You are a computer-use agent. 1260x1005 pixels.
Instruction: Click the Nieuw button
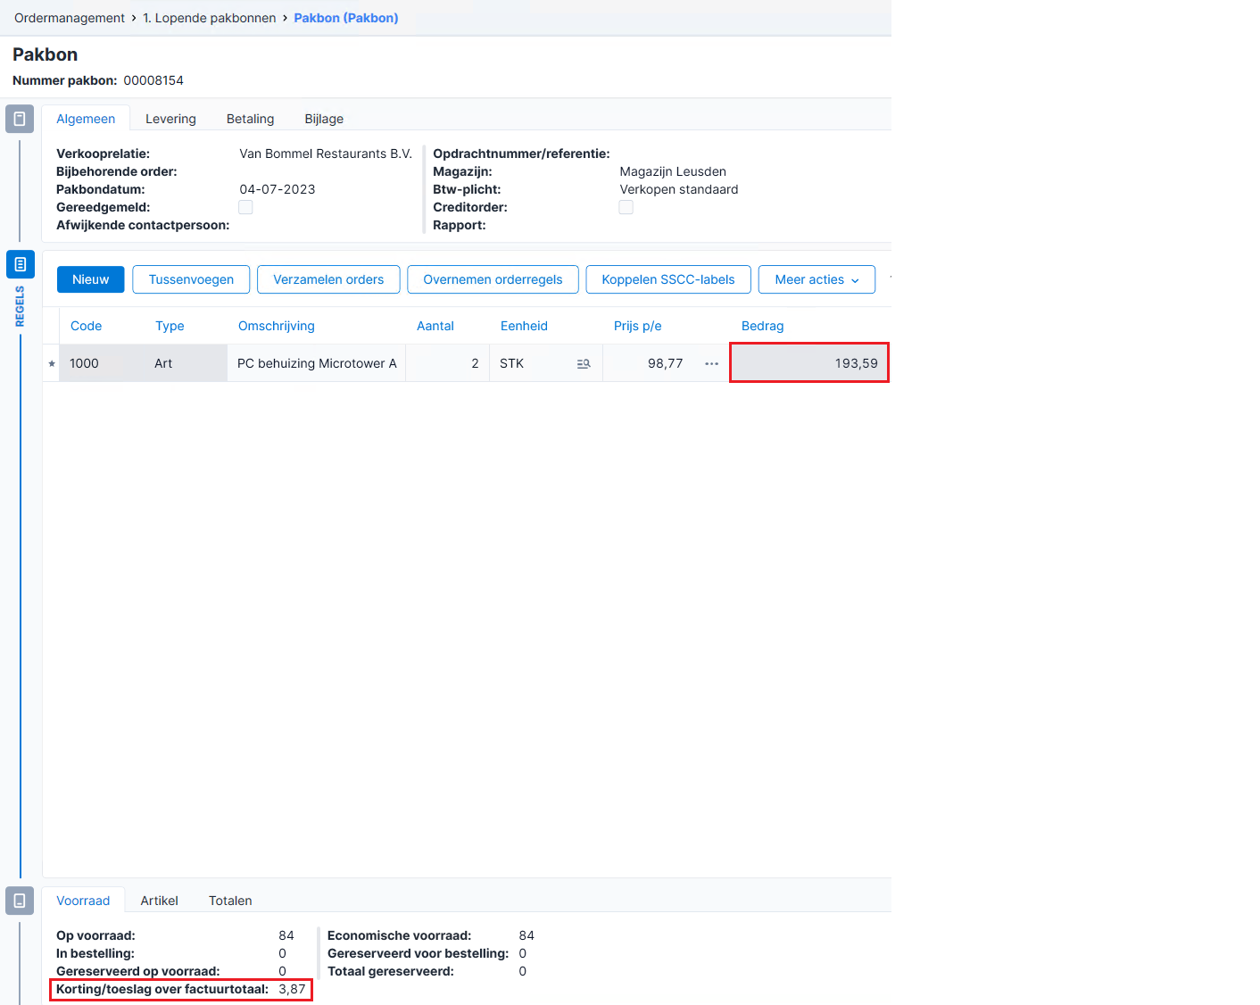pyautogui.click(x=91, y=279)
